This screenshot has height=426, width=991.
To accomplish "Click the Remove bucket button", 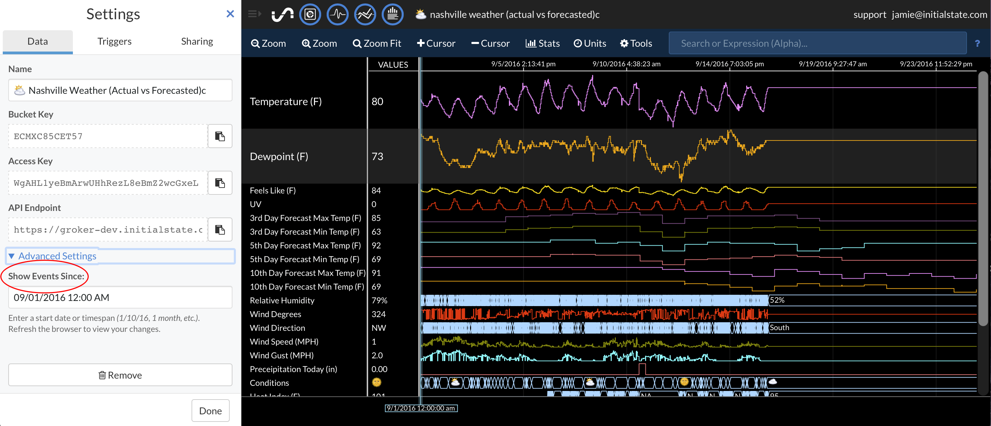I will (x=120, y=375).
